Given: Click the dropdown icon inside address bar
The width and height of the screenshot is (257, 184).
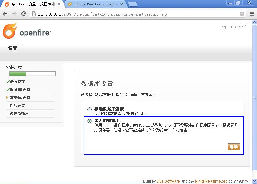Looking at the screenshot, I should (x=242, y=14).
